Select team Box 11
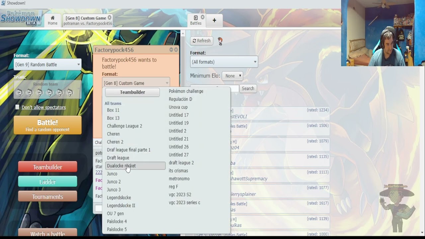The width and height of the screenshot is (425, 239). pyautogui.click(x=135, y=110)
